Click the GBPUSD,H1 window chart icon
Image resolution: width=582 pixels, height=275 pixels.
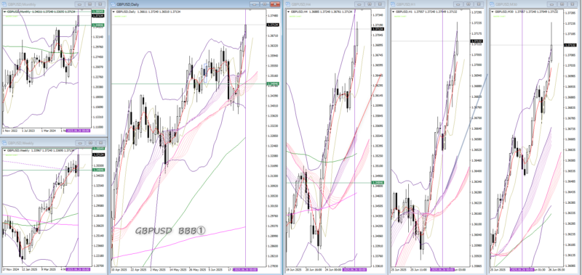[x=393, y=4]
